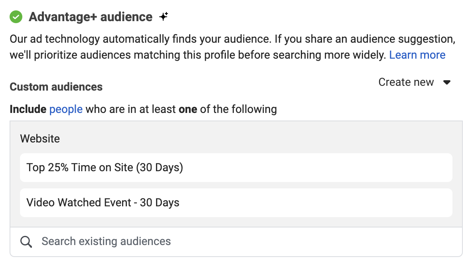Select the Video Watched Event - 30 Days audience
The image size is (474, 265).
[x=103, y=203]
